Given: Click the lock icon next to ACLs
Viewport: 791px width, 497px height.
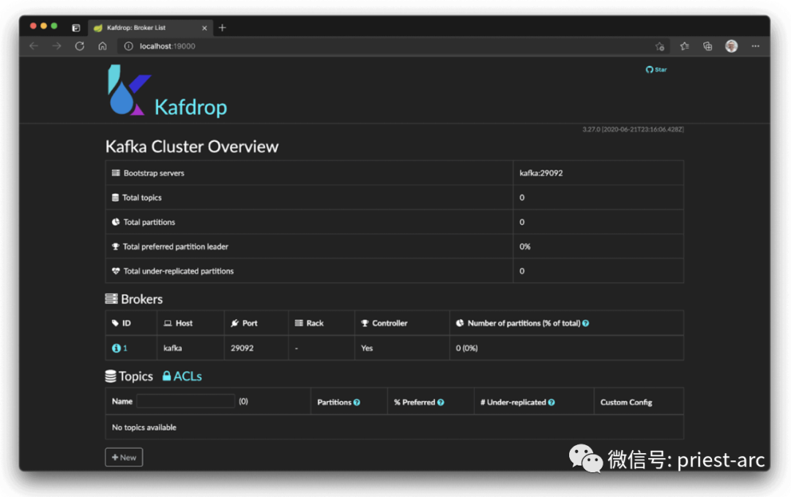Looking at the screenshot, I should (166, 376).
